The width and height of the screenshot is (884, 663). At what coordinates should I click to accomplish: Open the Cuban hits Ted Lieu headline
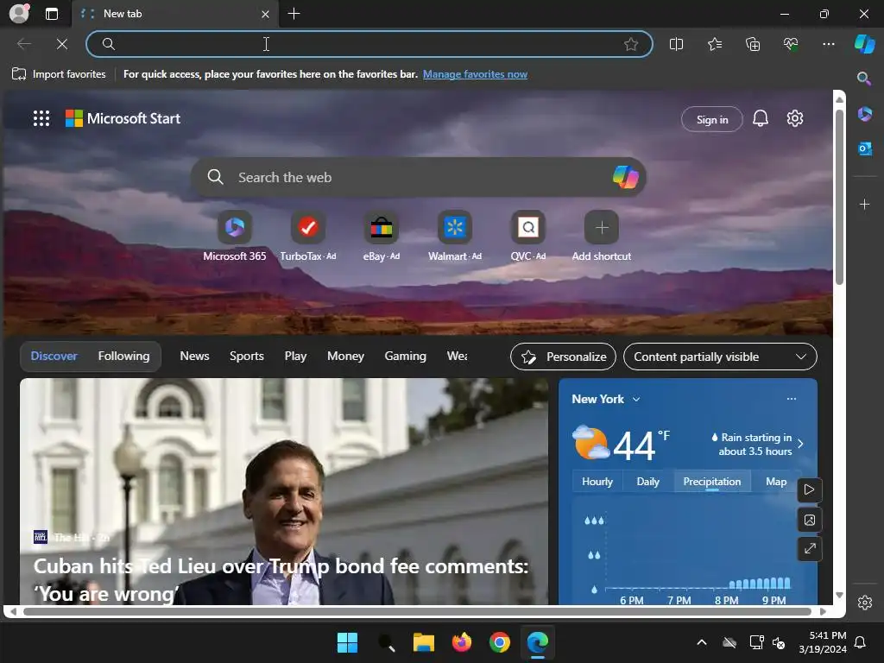coord(281,579)
